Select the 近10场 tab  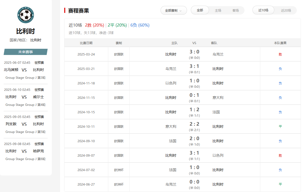tap(263, 10)
